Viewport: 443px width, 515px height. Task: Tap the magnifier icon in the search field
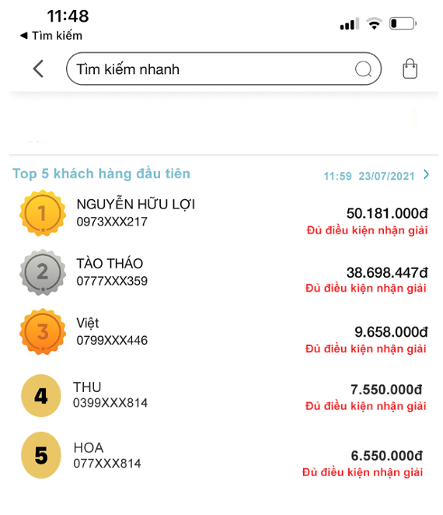coord(363,69)
